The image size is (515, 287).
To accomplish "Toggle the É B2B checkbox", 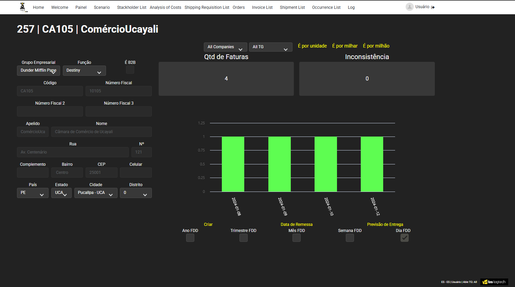I will (x=130, y=69).
